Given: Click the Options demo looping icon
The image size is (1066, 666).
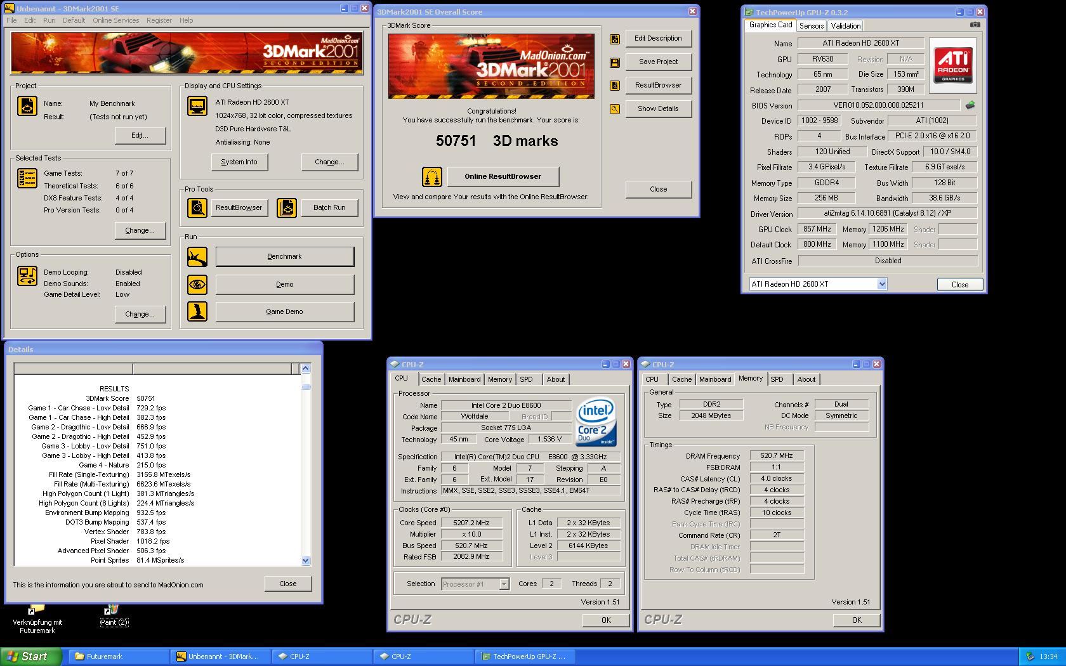Looking at the screenshot, I should pos(27,276).
